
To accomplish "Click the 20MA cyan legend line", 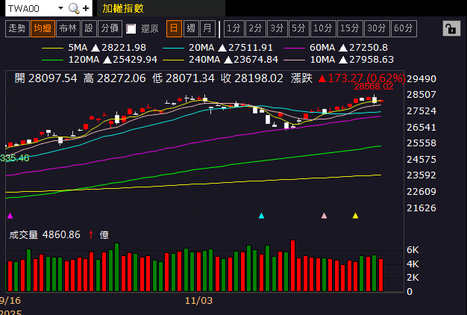I will pos(174,48).
